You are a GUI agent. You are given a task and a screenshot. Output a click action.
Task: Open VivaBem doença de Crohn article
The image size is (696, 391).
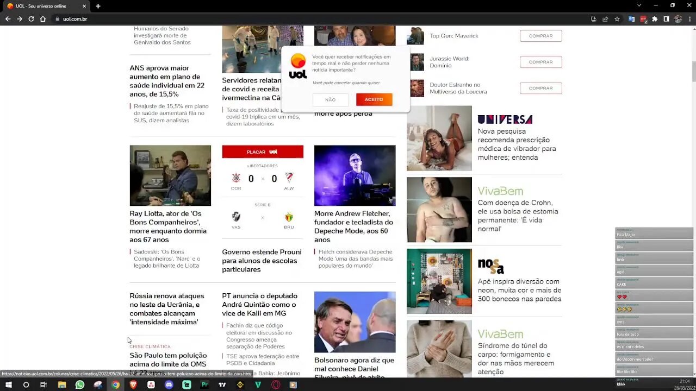coord(518,216)
